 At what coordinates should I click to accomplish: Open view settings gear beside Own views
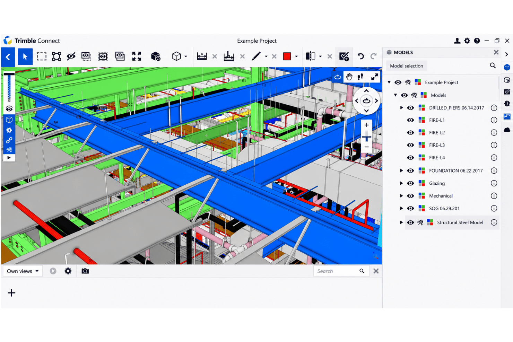point(68,271)
